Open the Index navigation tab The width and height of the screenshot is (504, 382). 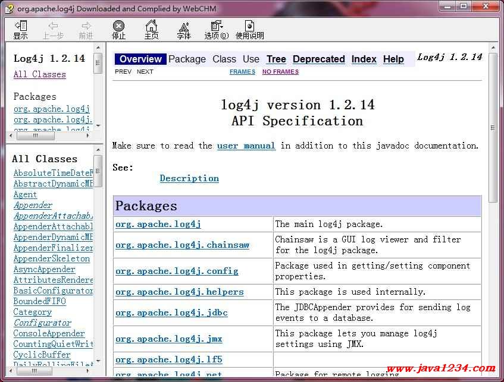tap(364, 59)
